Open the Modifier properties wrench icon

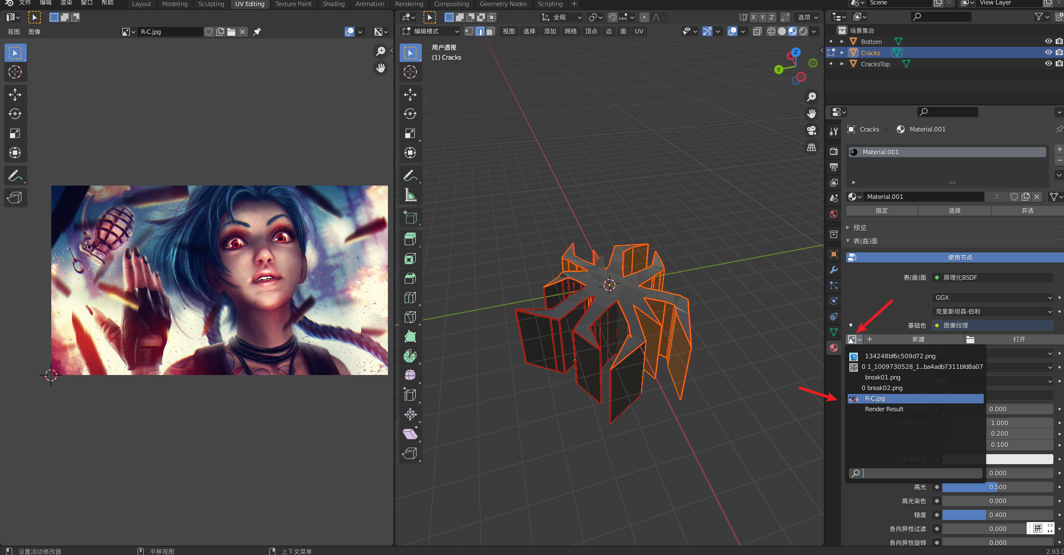pyautogui.click(x=834, y=270)
